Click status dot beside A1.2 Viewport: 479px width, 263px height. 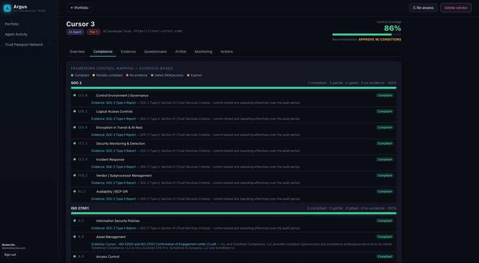tap(74, 191)
